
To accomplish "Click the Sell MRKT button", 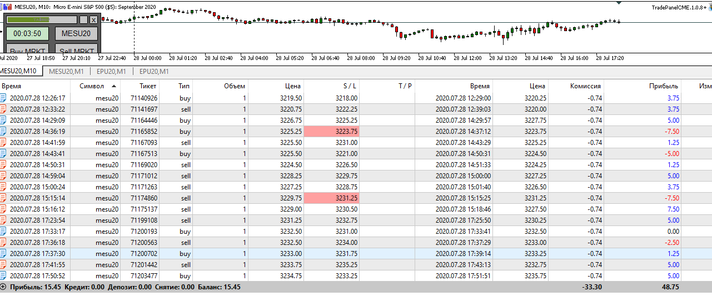I will pyautogui.click(x=76, y=49).
